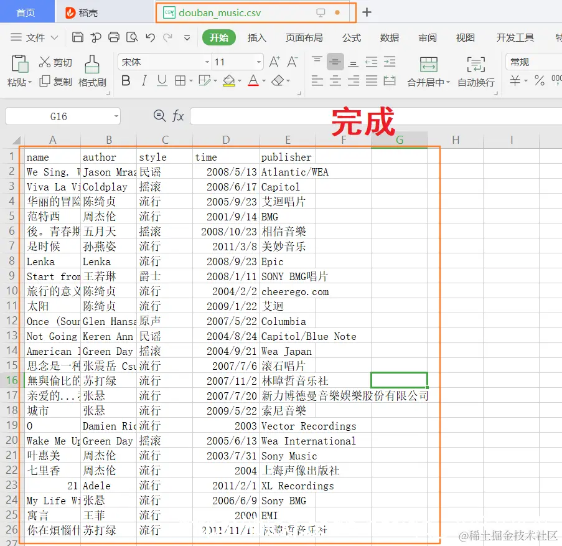
Task: Click the distributed alignment icon
Action: [390, 81]
